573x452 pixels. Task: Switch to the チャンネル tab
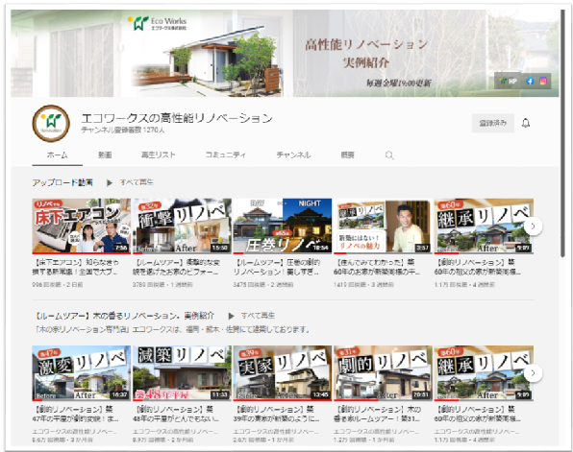click(x=293, y=155)
